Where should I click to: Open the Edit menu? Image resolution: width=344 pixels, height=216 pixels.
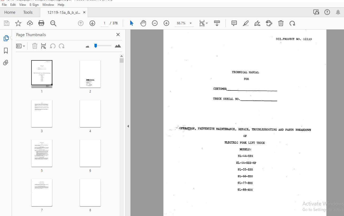point(13,5)
